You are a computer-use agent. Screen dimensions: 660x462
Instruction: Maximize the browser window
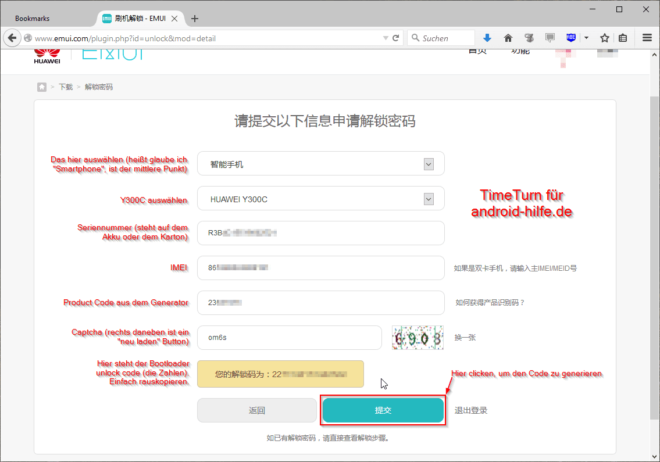[619, 9]
